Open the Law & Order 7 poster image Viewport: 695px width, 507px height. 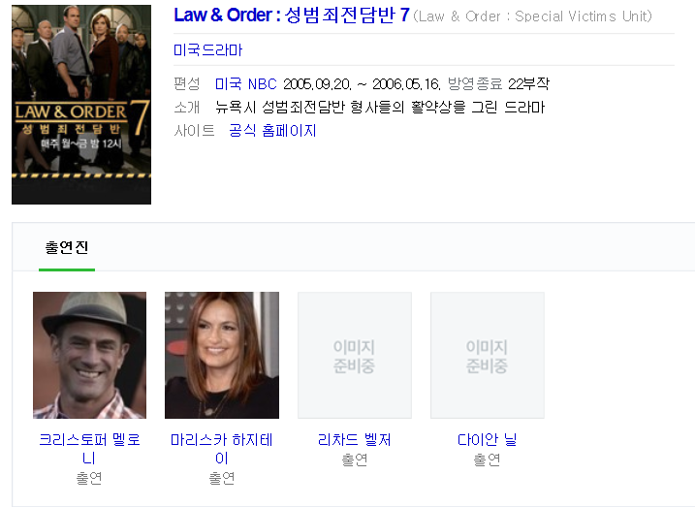81,105
